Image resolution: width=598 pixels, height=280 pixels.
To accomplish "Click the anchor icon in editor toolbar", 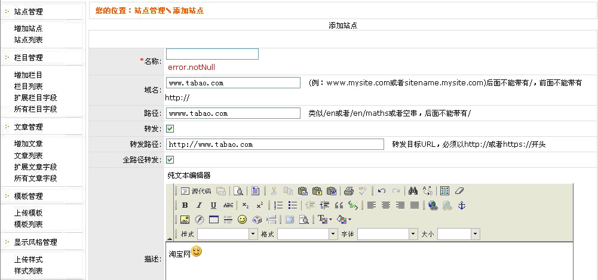I will click(461, 205).
